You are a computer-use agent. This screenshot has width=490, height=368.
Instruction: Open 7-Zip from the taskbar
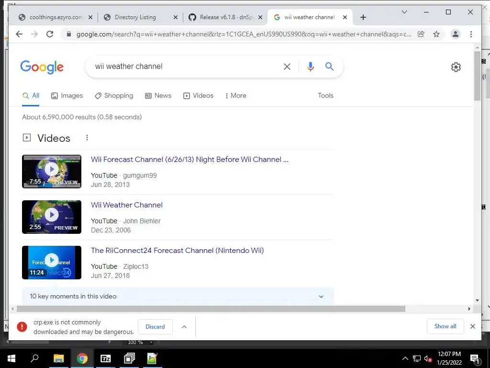(106, 358)
